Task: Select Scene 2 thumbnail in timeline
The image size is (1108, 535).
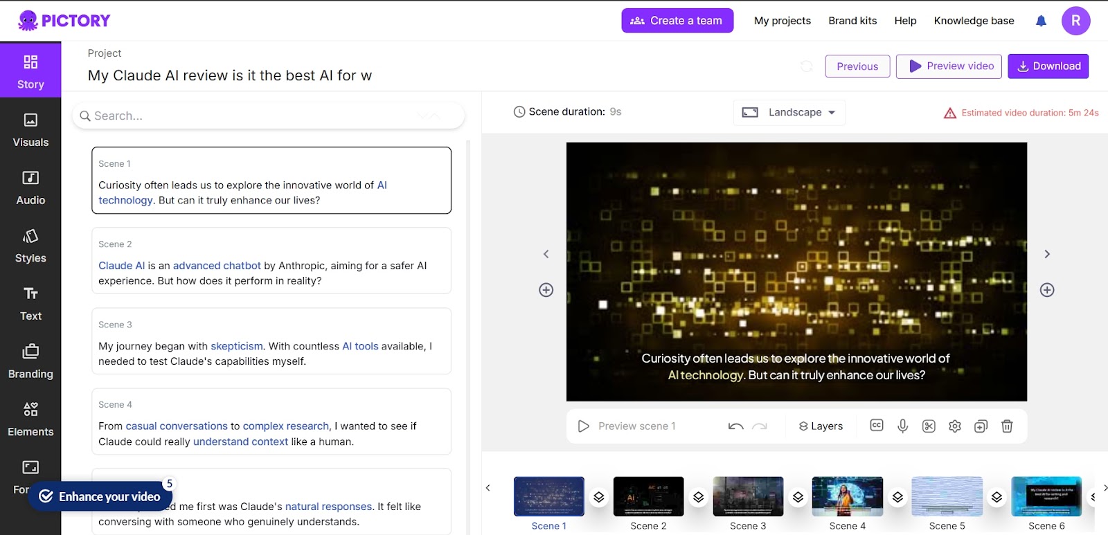Action: coord(649,496)
